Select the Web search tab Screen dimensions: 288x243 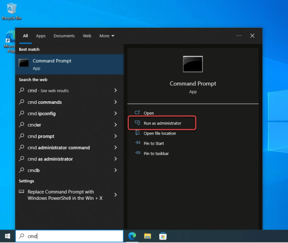87,36
